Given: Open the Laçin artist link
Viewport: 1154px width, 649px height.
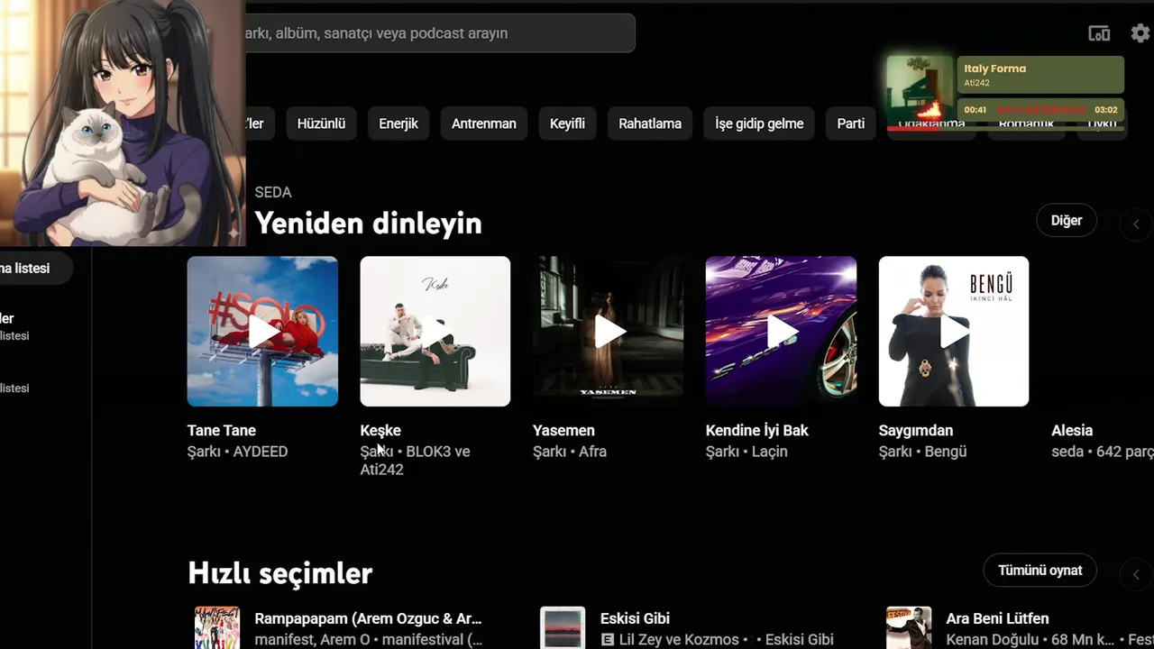Looking at the screenshot, I should tap(770, 452).
